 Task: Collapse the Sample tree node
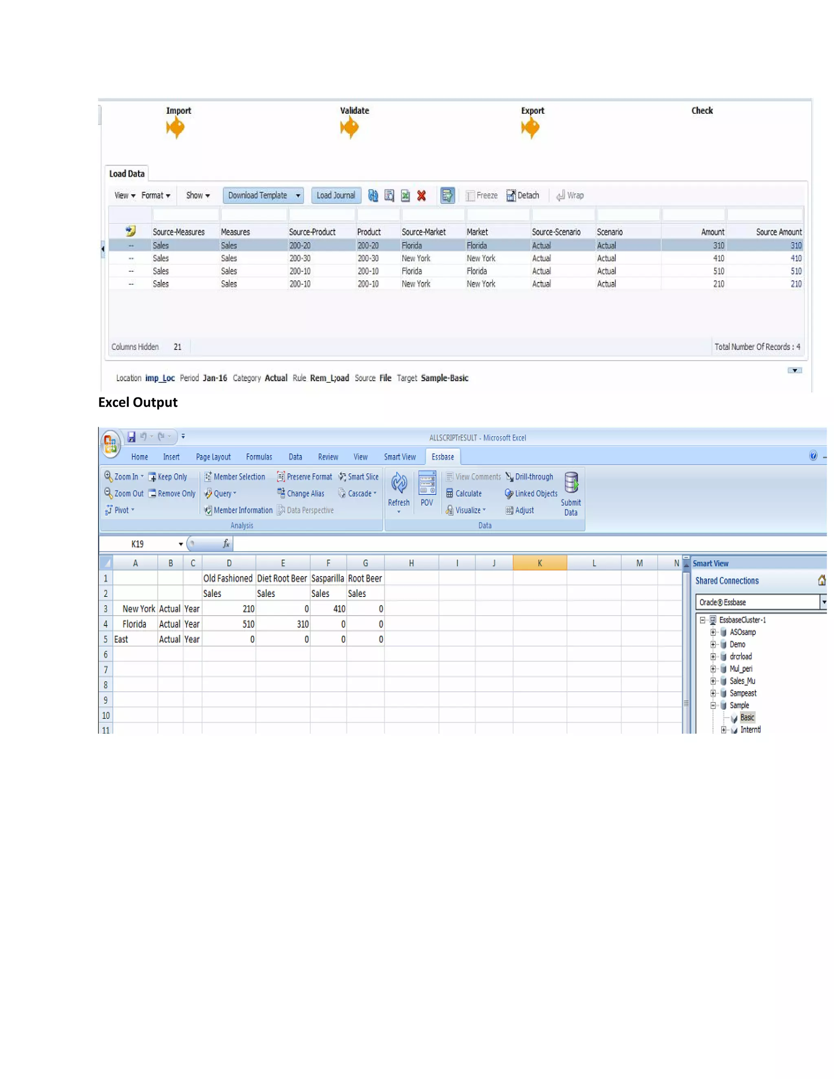(713, 706)
